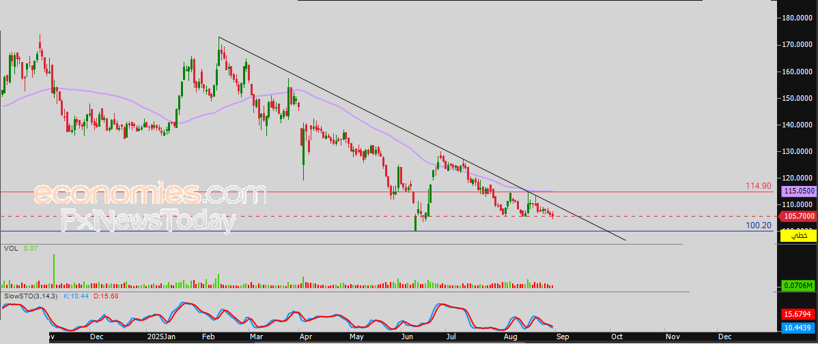The image size is (818, 344).
Task: Click the 120.0000 price axis label
Action: pyautogui.click(x=797, y=178)
